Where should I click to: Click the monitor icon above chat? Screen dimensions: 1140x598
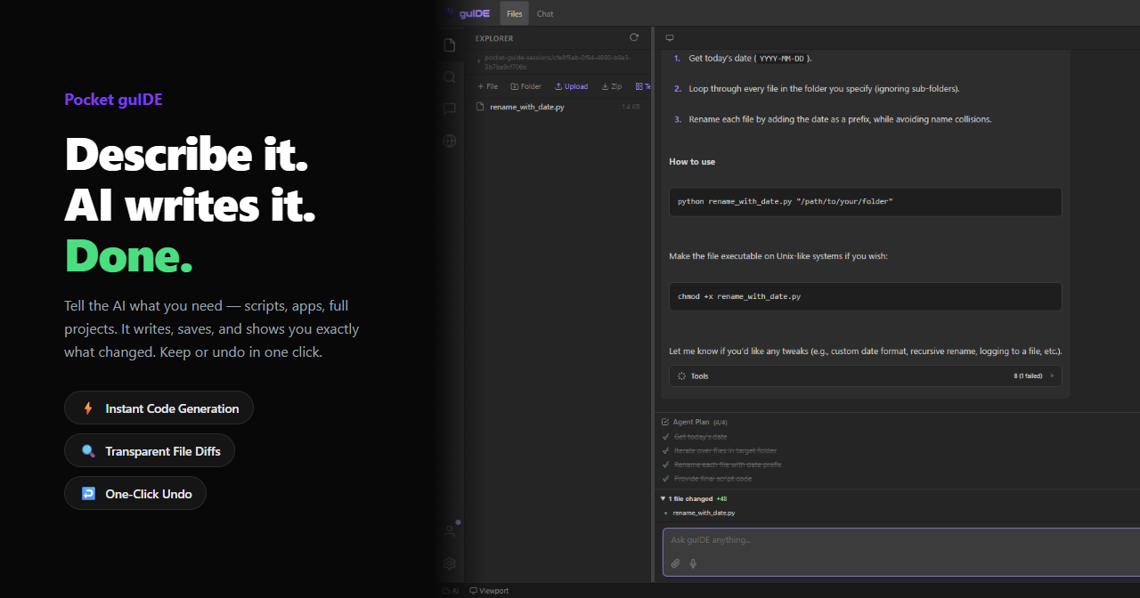[x=670, y=38]
